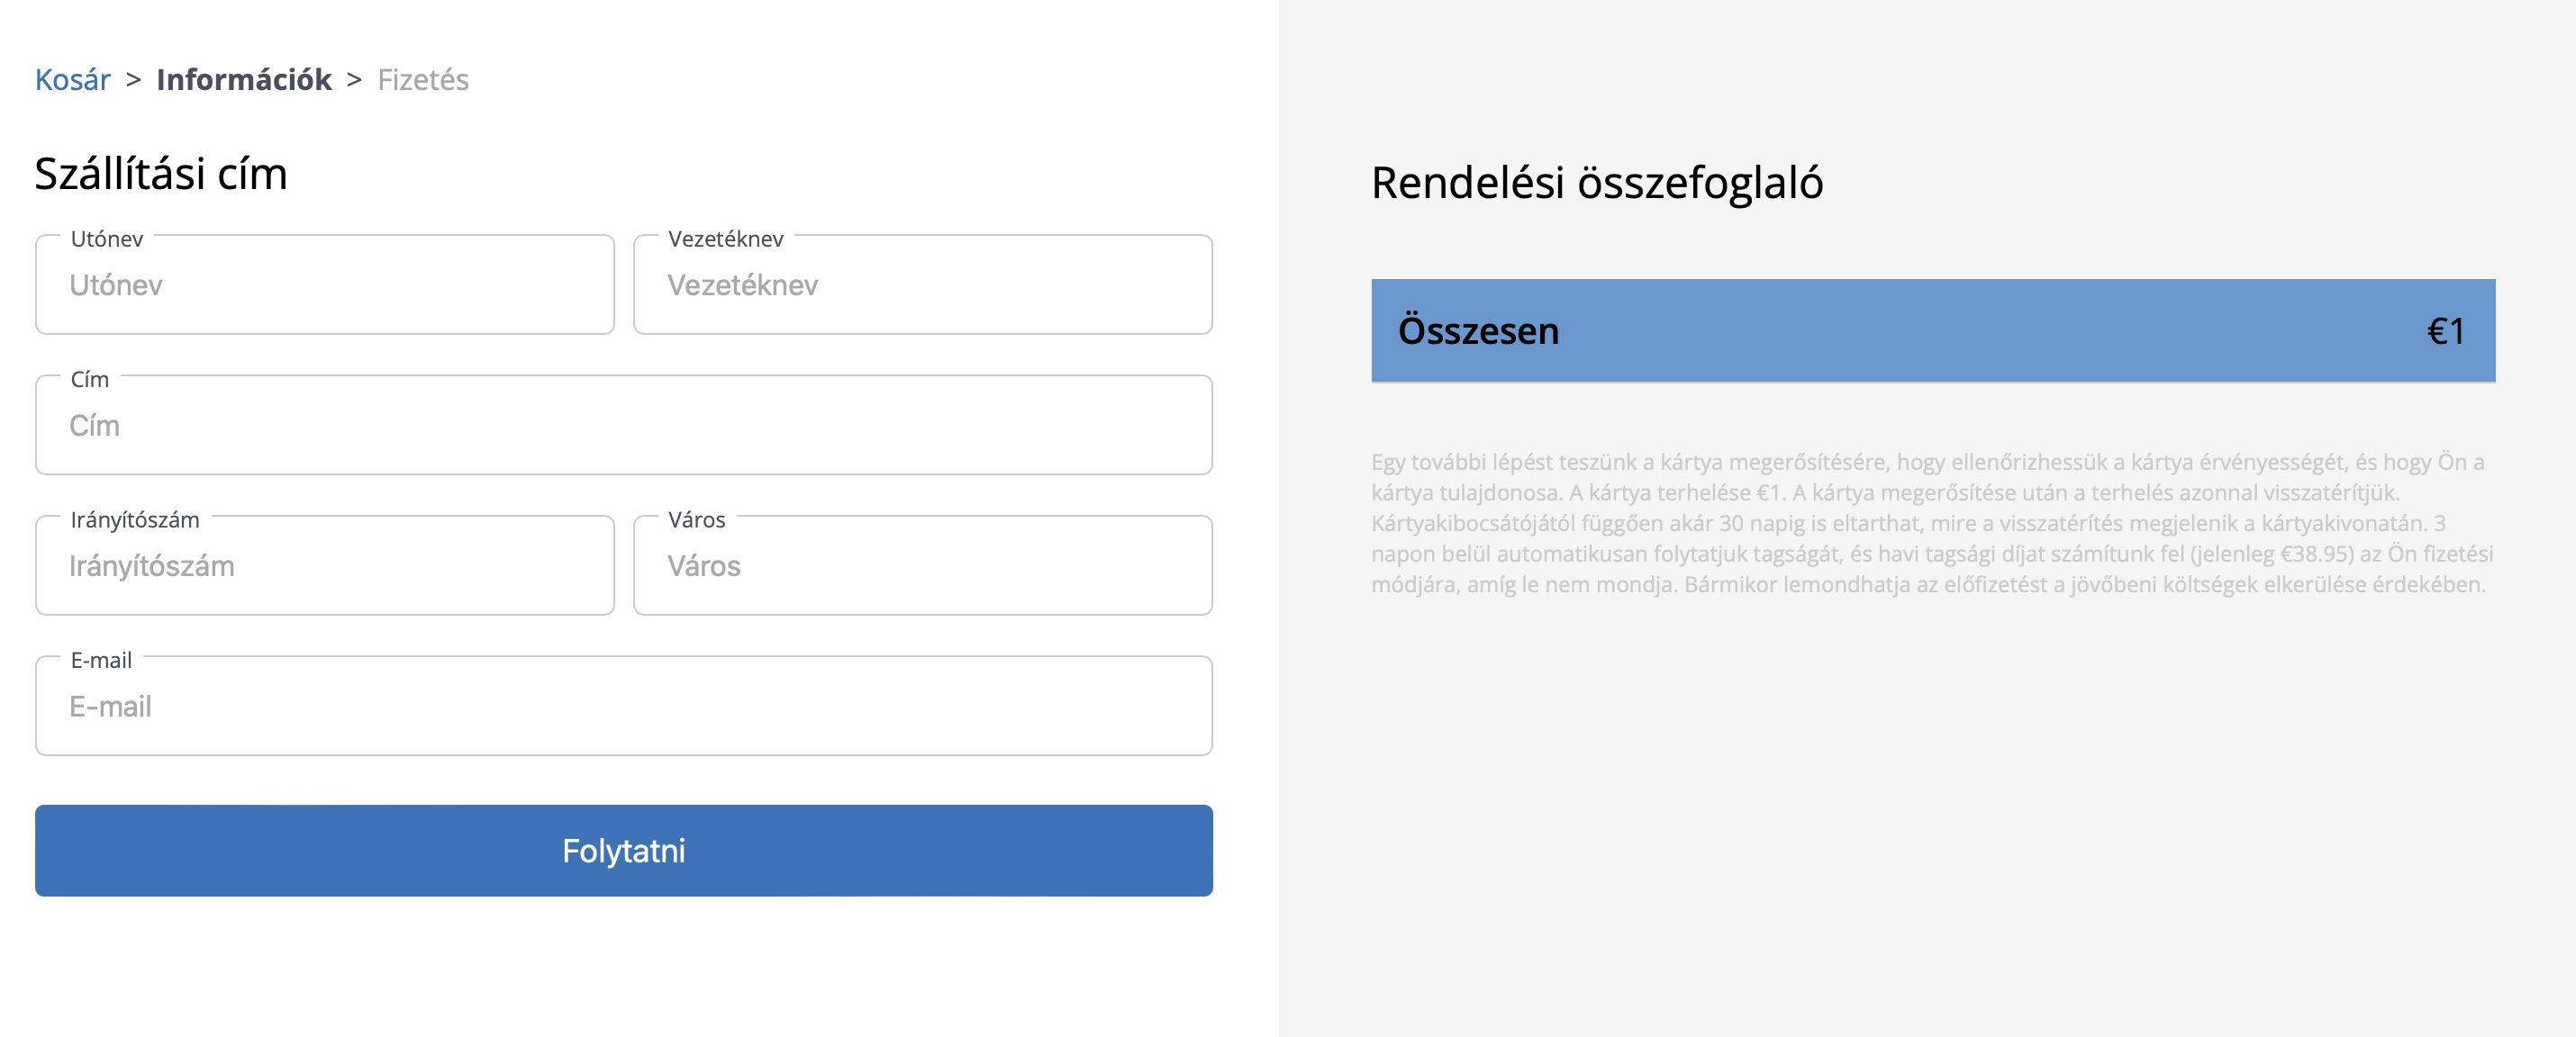Screen dimensions: 2576x1037
Task: Click the blue Folytatni button
Action: coord(624,850)
